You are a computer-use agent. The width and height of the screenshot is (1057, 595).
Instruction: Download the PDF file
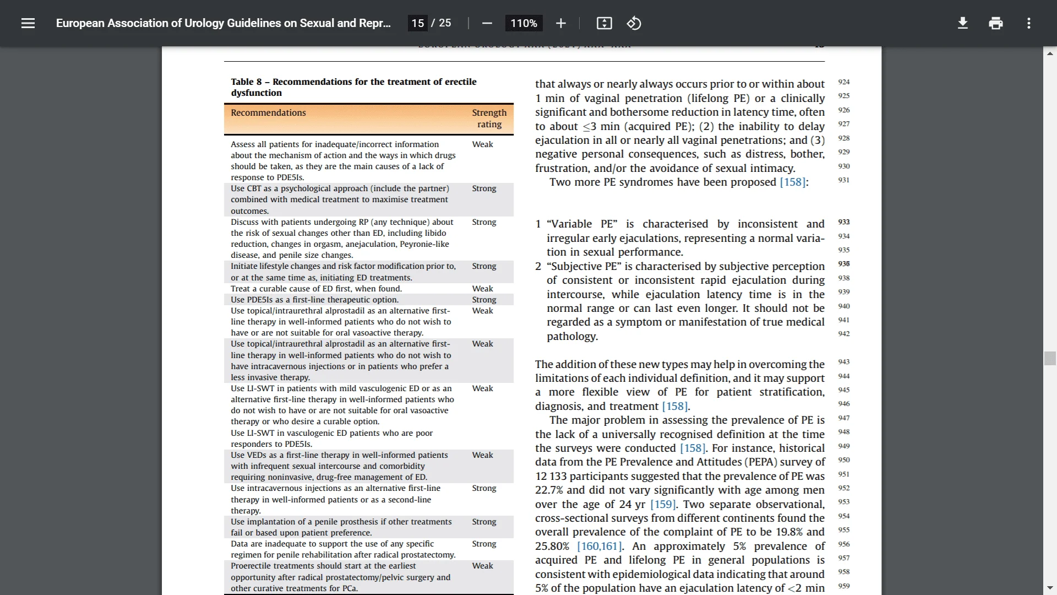click(x=963, y=23)
